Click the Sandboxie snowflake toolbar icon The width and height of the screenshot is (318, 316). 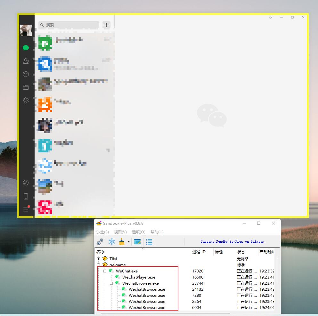[x=111, y=242]
